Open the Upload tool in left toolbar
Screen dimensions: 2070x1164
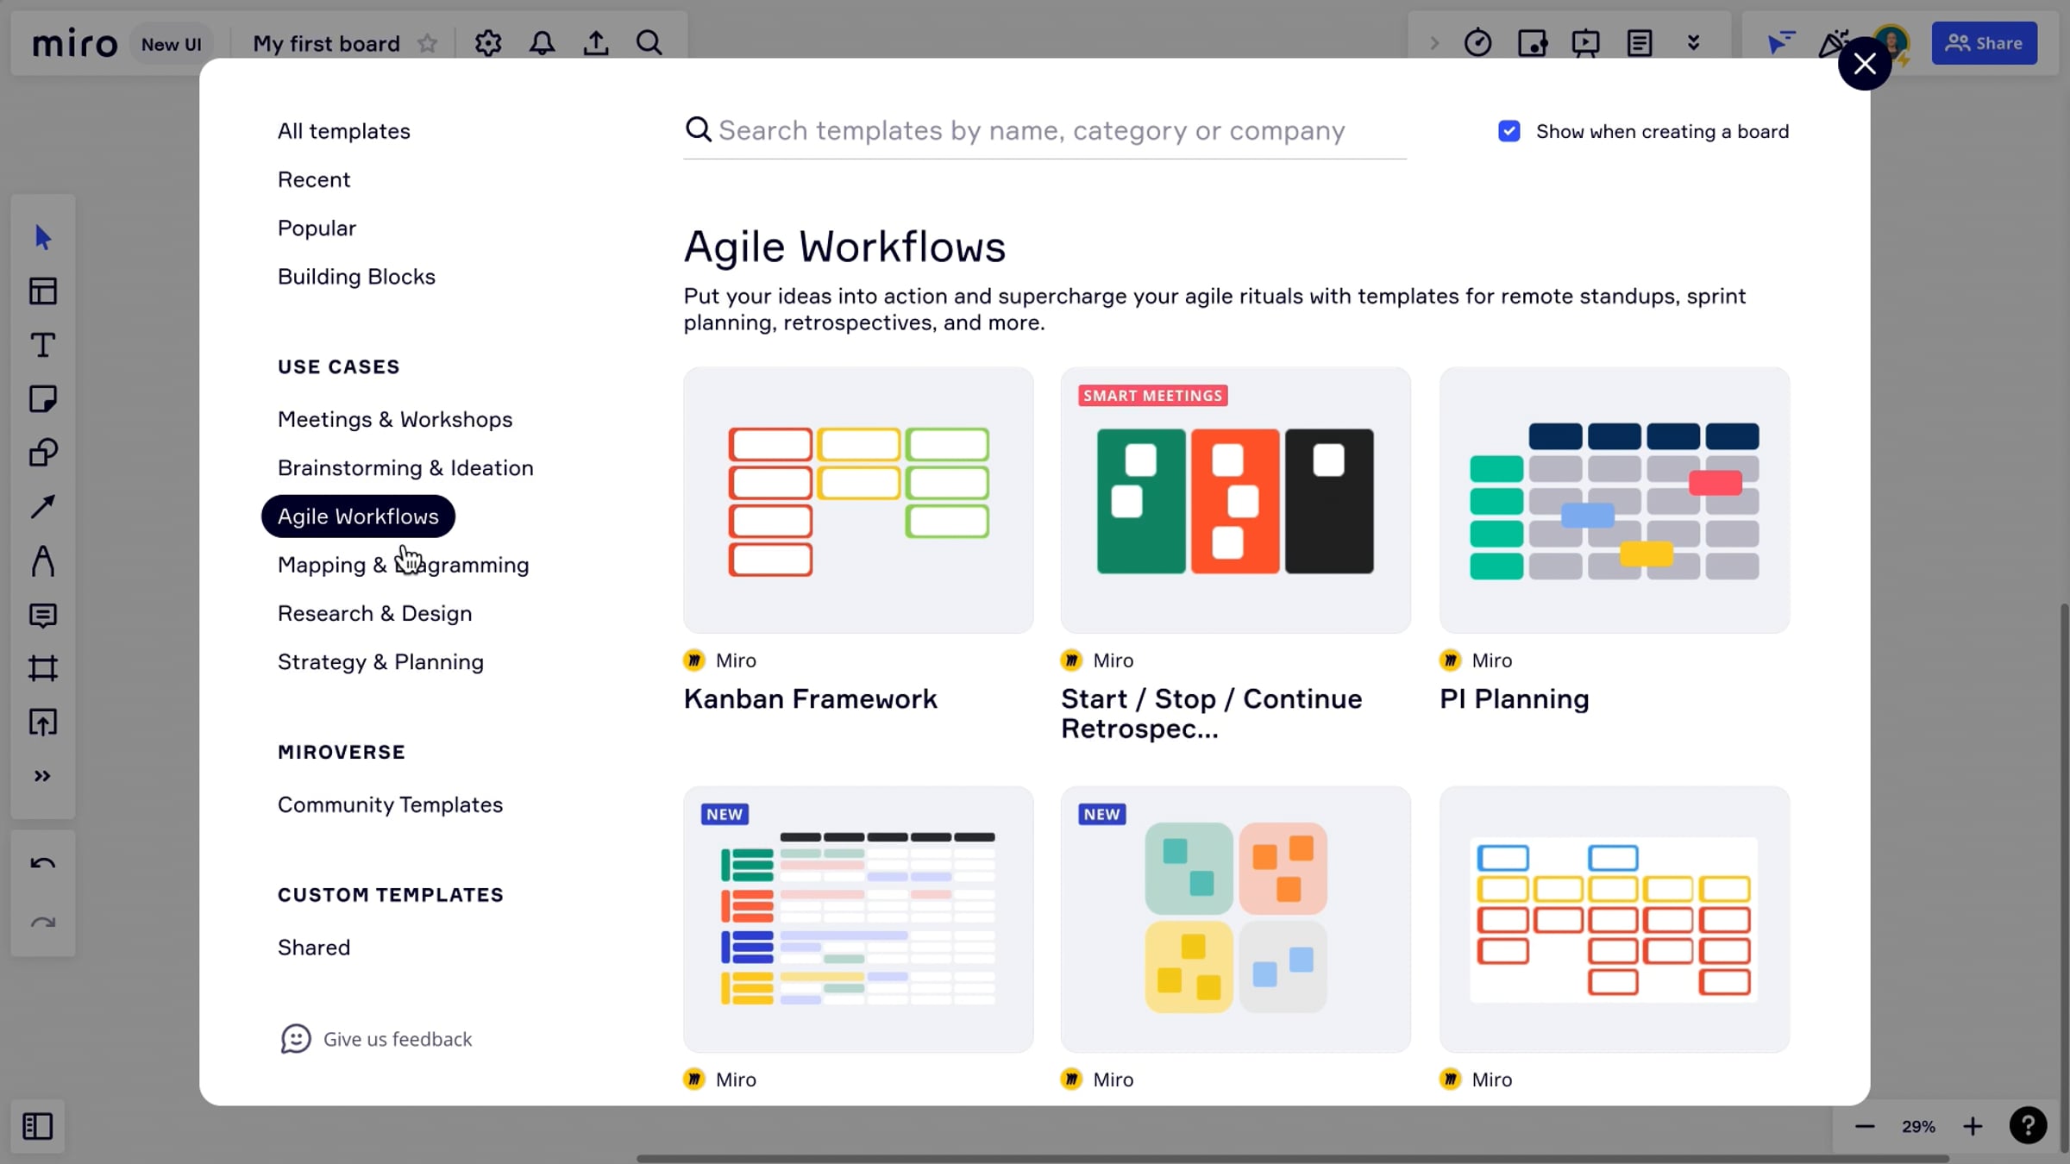tap(42, 723)
